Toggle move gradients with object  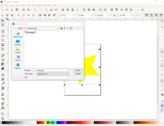pyautogui.click(x=156, y=15)
